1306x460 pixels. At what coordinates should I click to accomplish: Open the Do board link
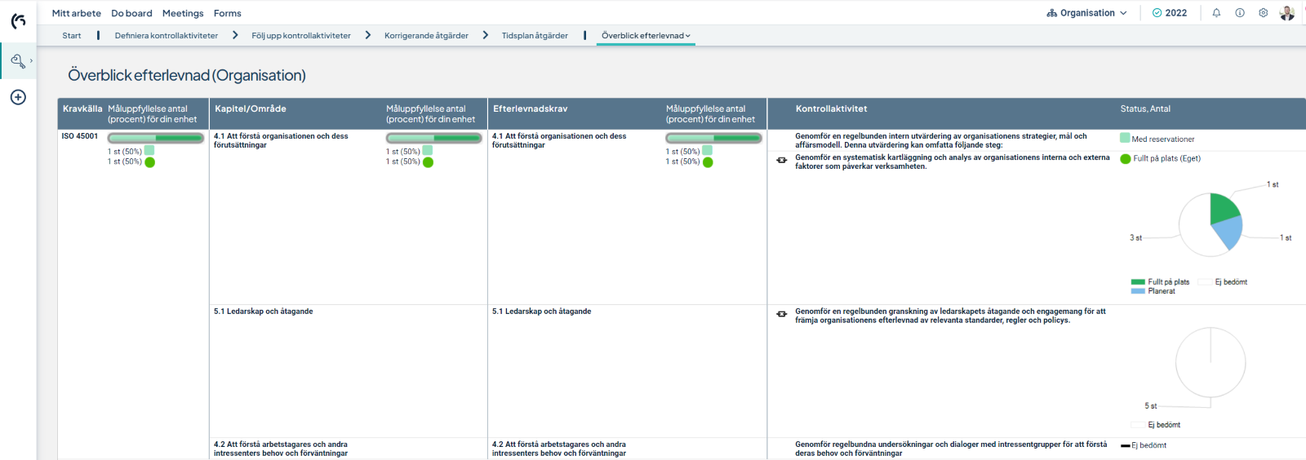pyautogui.click(x=131, y=13)
